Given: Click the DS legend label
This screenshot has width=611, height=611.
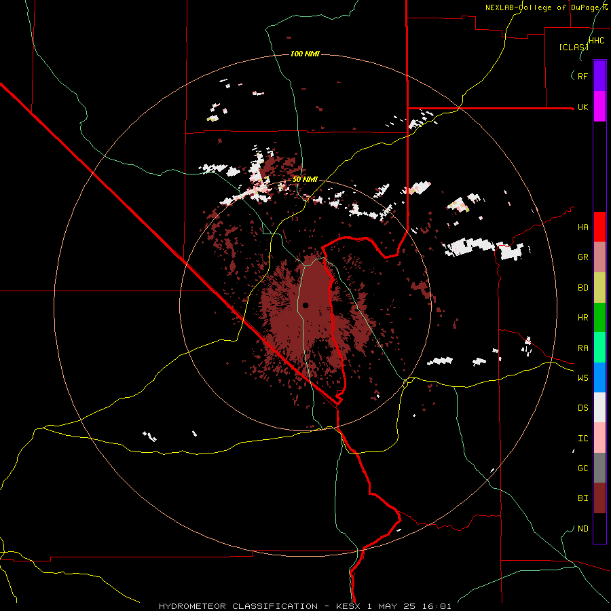Looking at the screenshot, I should pyautogui.click(x=582, y=408).
